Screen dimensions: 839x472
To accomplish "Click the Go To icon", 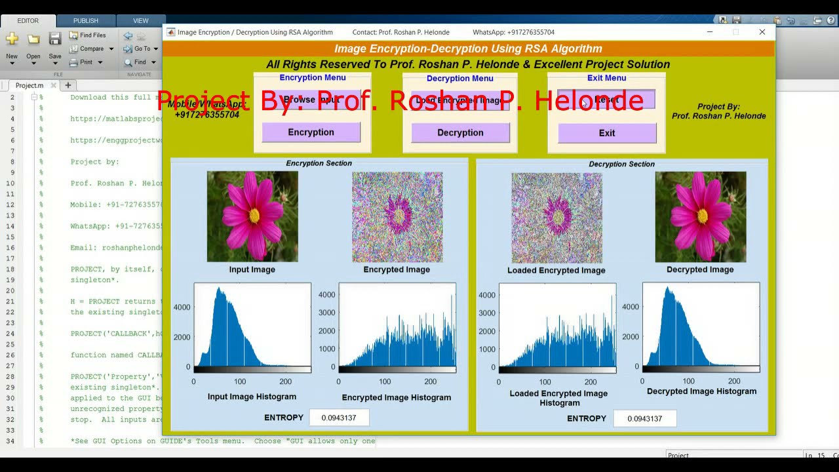I will click(128, 49).
